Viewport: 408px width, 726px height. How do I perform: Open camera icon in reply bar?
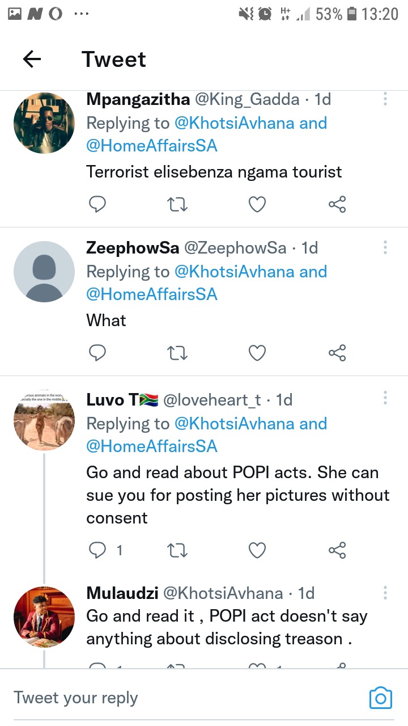pyautogui.click(x=380, y=698)
